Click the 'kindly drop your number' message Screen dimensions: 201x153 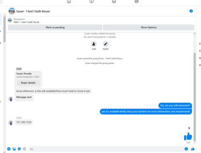pyautogui.click(x=146, y=111)
